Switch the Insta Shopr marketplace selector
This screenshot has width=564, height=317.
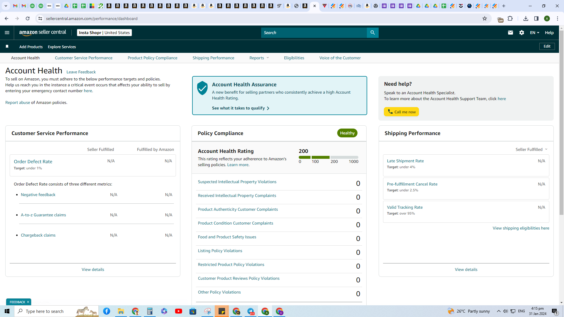[x=104, y=33]
